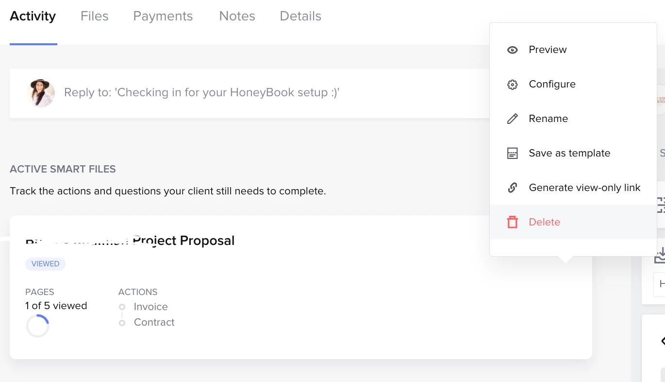Choose Configure from the dropdown menu
Screen dimensions: 665x382
pos(552,84)
